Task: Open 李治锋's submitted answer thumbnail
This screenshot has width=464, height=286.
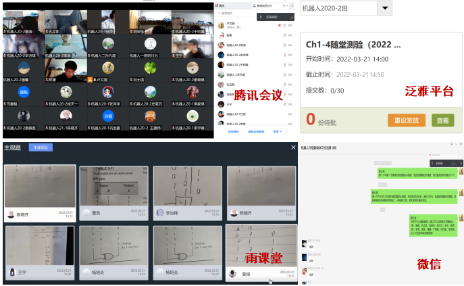Action: 183,186
